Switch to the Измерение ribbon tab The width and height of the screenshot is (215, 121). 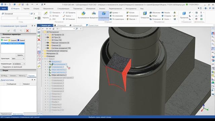(91, 8)
